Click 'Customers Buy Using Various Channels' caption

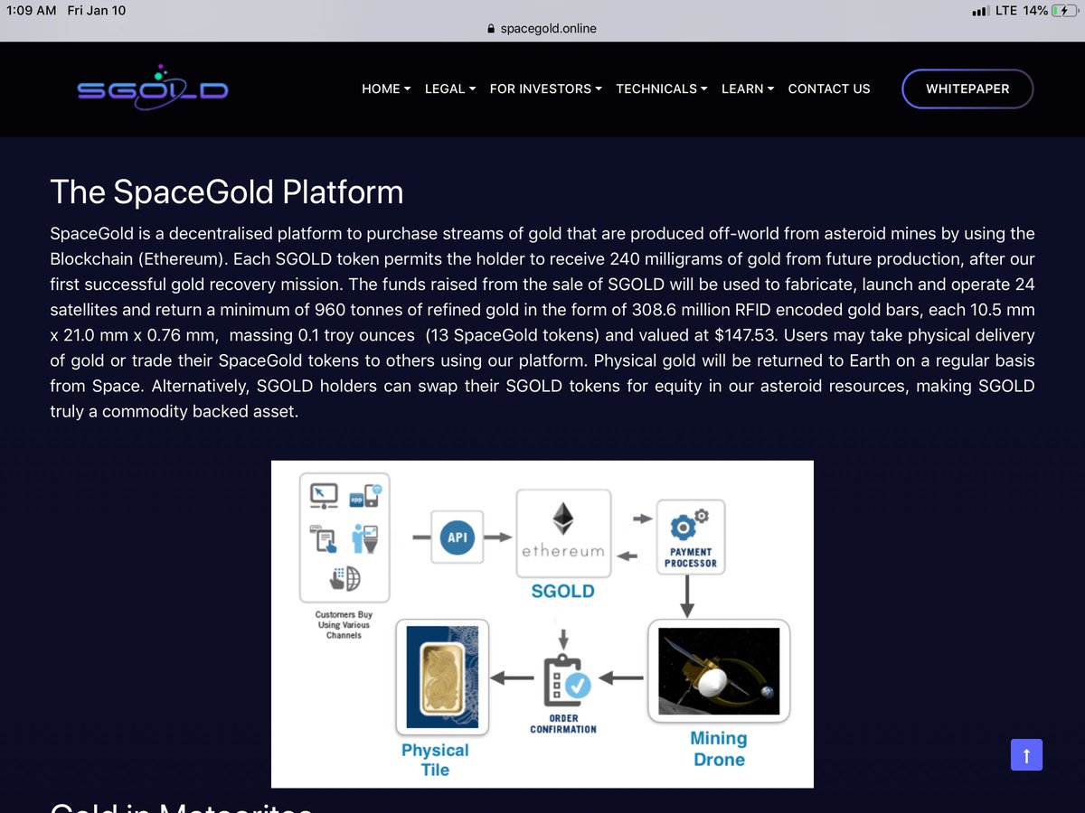tap(344, 625)
